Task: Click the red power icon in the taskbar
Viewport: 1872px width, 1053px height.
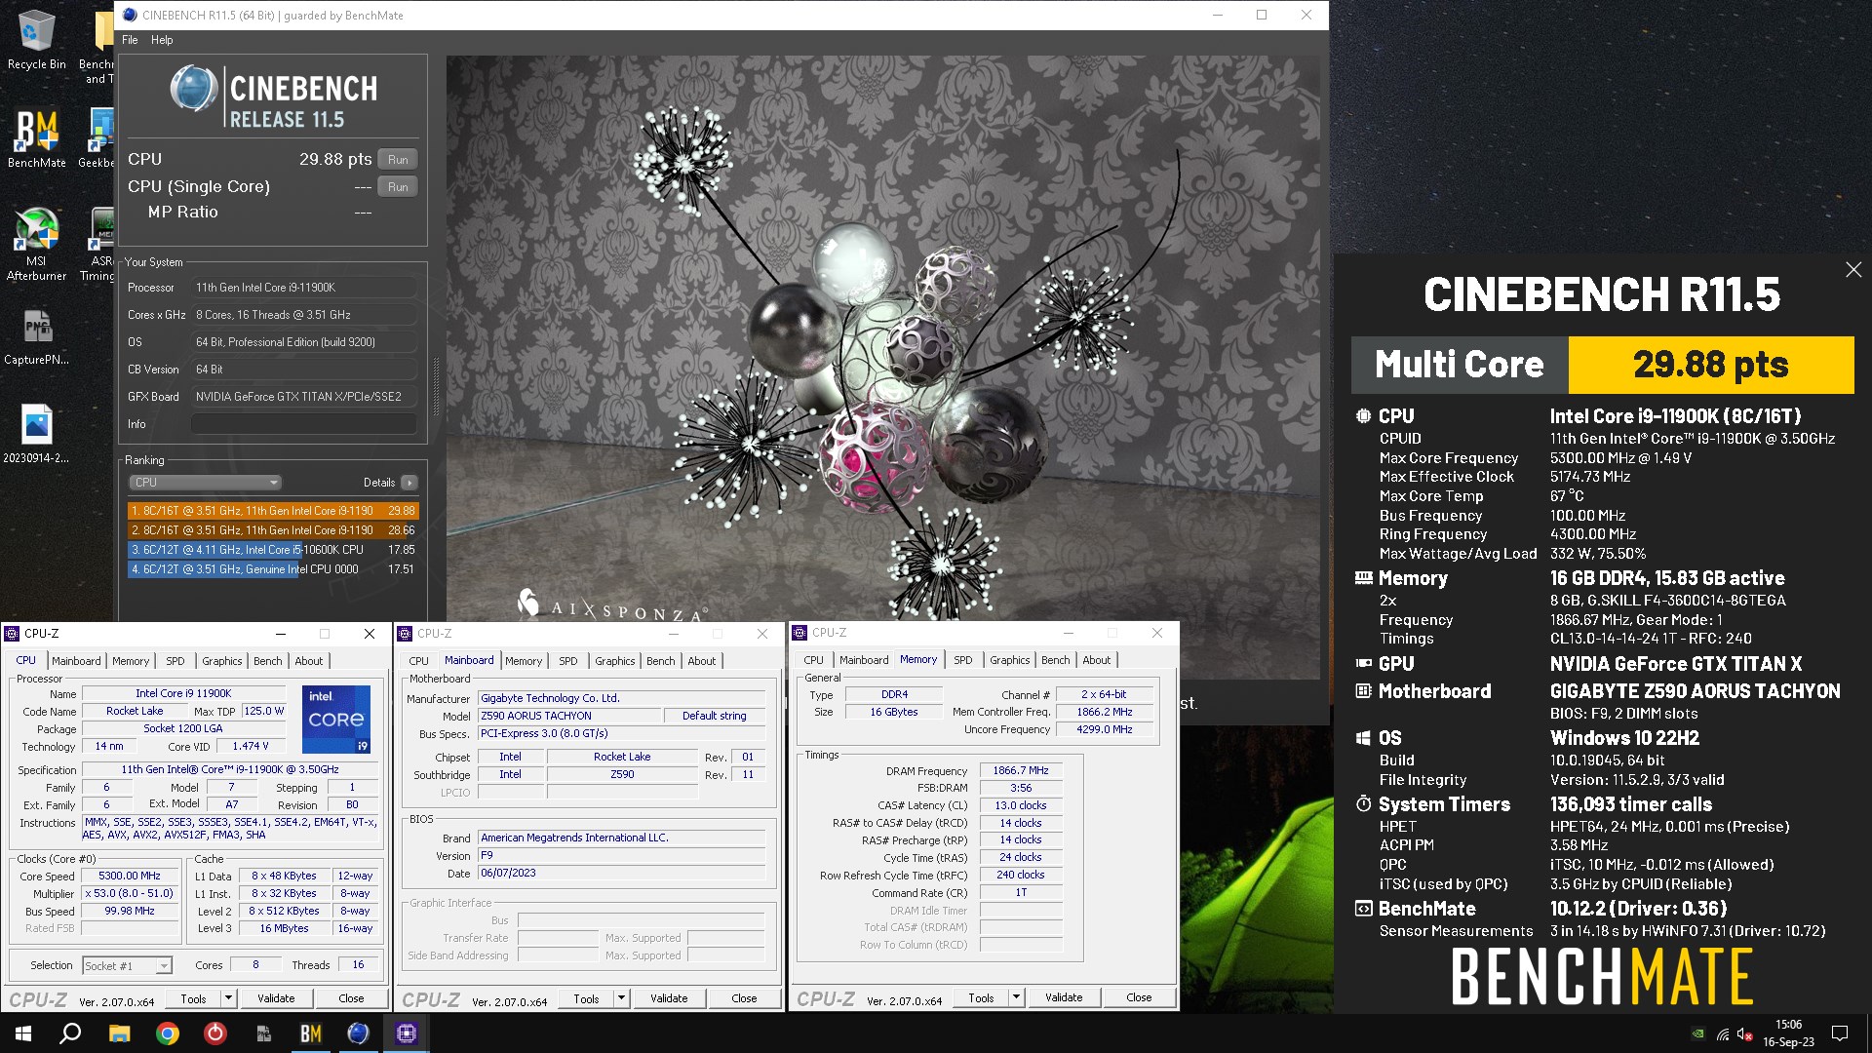Action: coord(215,1033)
